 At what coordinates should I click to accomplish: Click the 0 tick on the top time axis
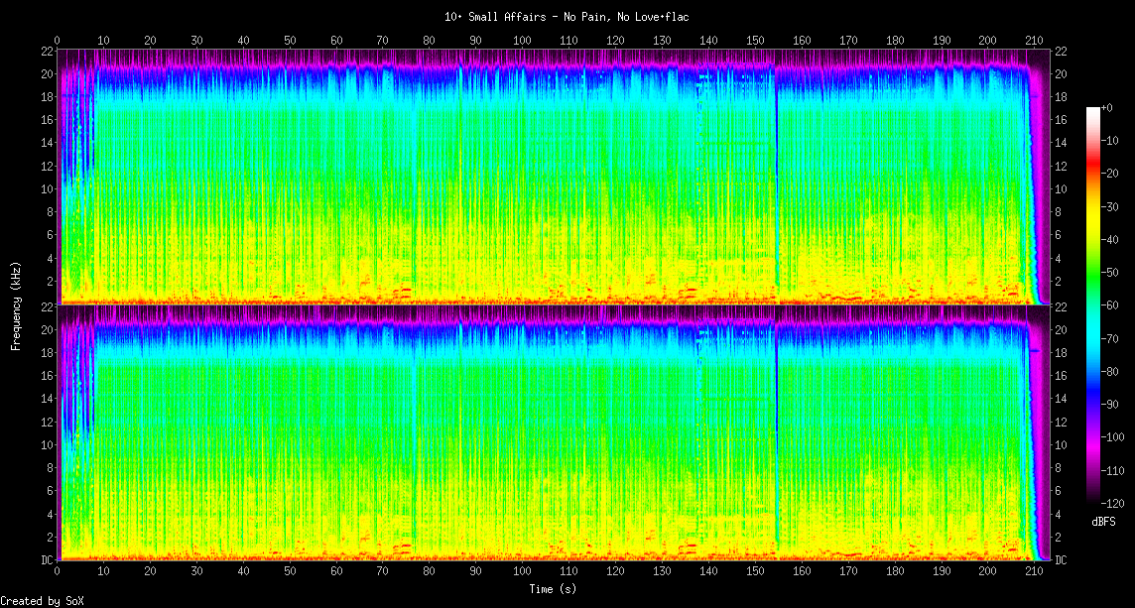tap(58, 40)
